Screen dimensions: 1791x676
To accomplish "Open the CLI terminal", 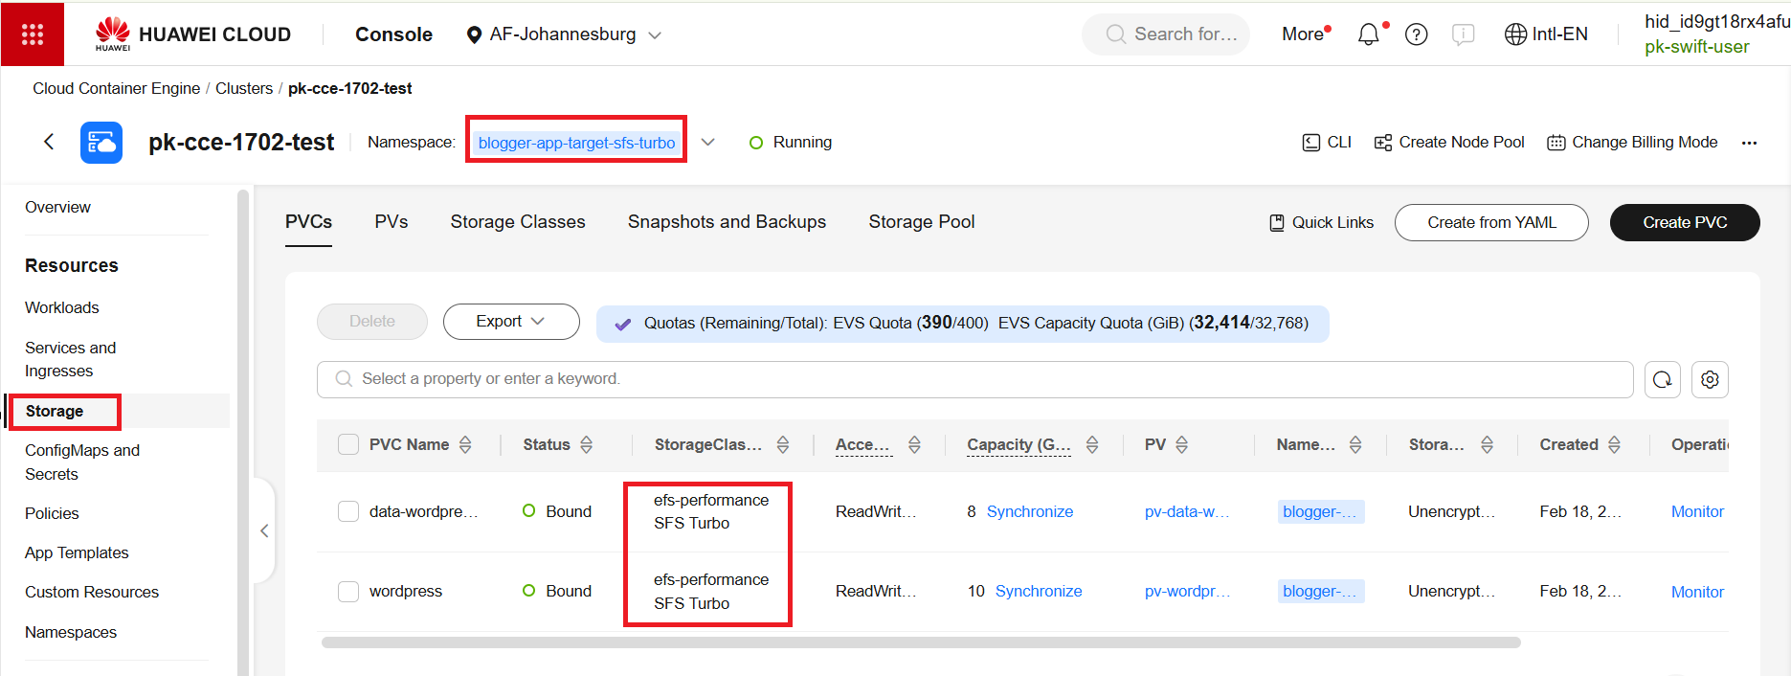I will 1327,142.
